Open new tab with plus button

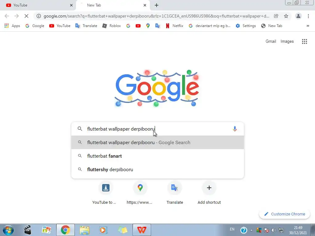pyautogui.click(x=157, y=5)
